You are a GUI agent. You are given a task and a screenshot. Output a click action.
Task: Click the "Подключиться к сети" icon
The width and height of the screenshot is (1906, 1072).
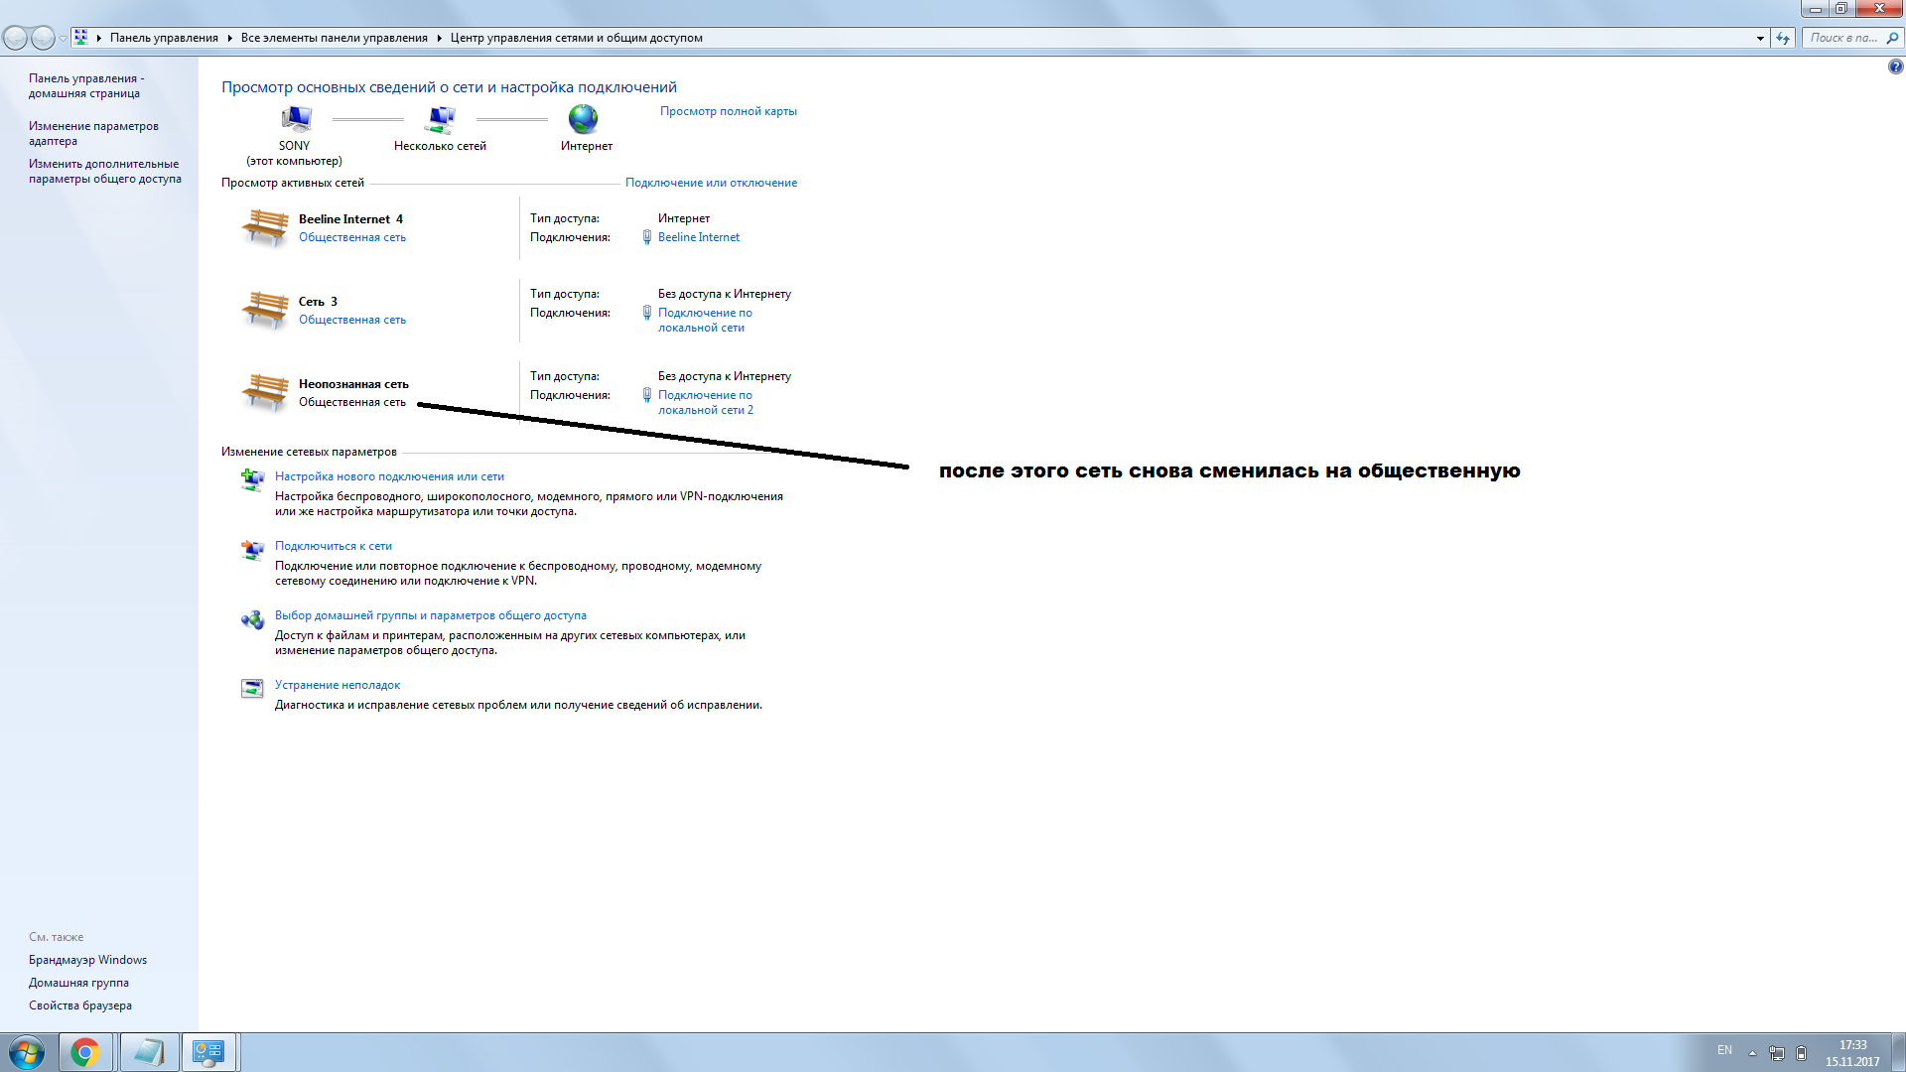[251, 550]
